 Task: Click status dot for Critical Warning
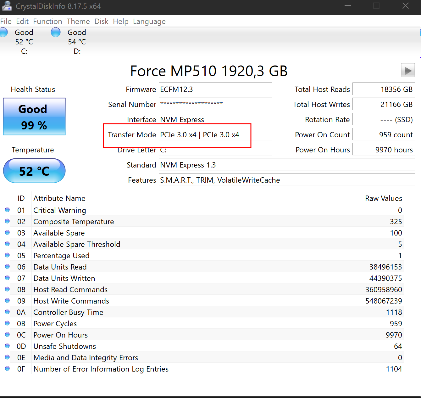(x=7, y=210)
